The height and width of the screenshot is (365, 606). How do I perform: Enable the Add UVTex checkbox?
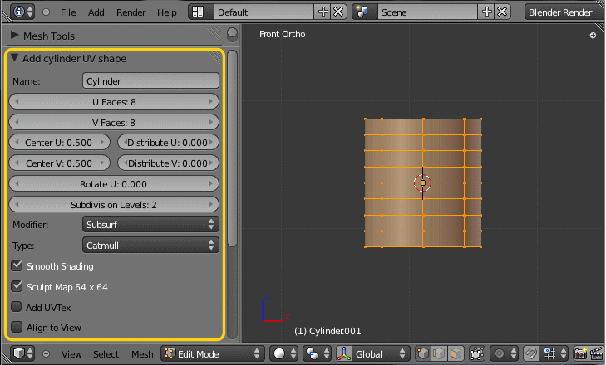(17, 307)
